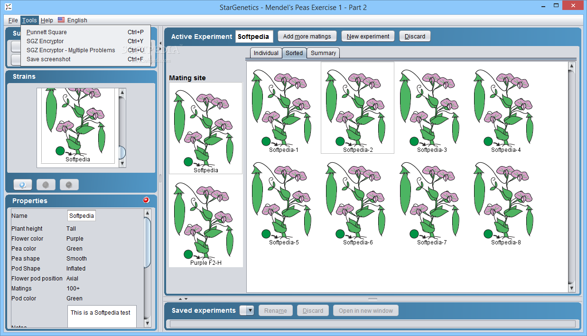Select offspring plant Softpedia-5

[284, 201]
